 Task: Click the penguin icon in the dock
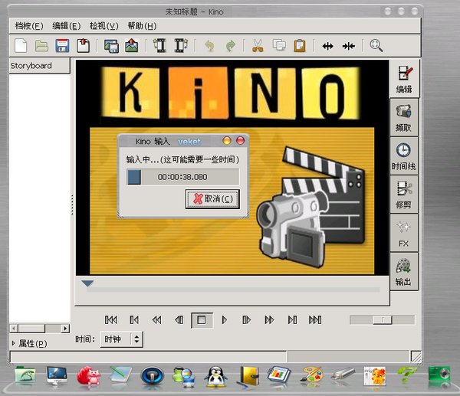pos(217,375)
